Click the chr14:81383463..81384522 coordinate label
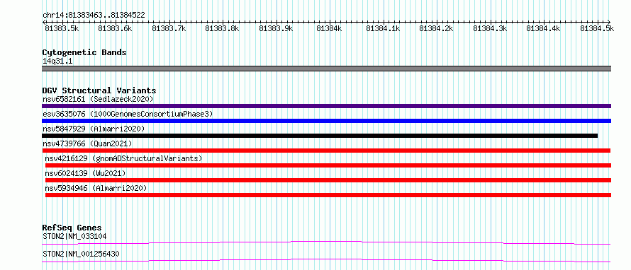 [x=94, y=16]
